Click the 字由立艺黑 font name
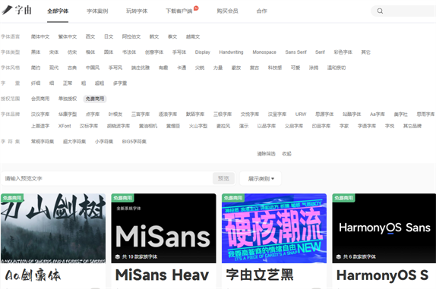The image size is (436, 289). pyautogui.click(x=260, y=275)
